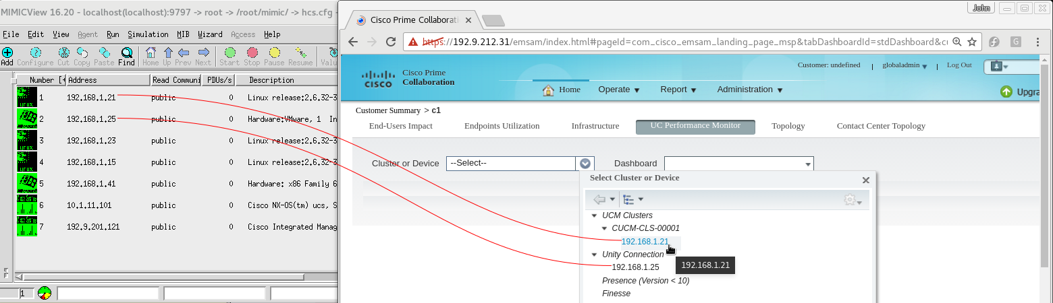Image resolution: width=1053 pixels, height=303 pixels.
Task: Collapse the Unity Connection tree node
Action: coord(595,255)
